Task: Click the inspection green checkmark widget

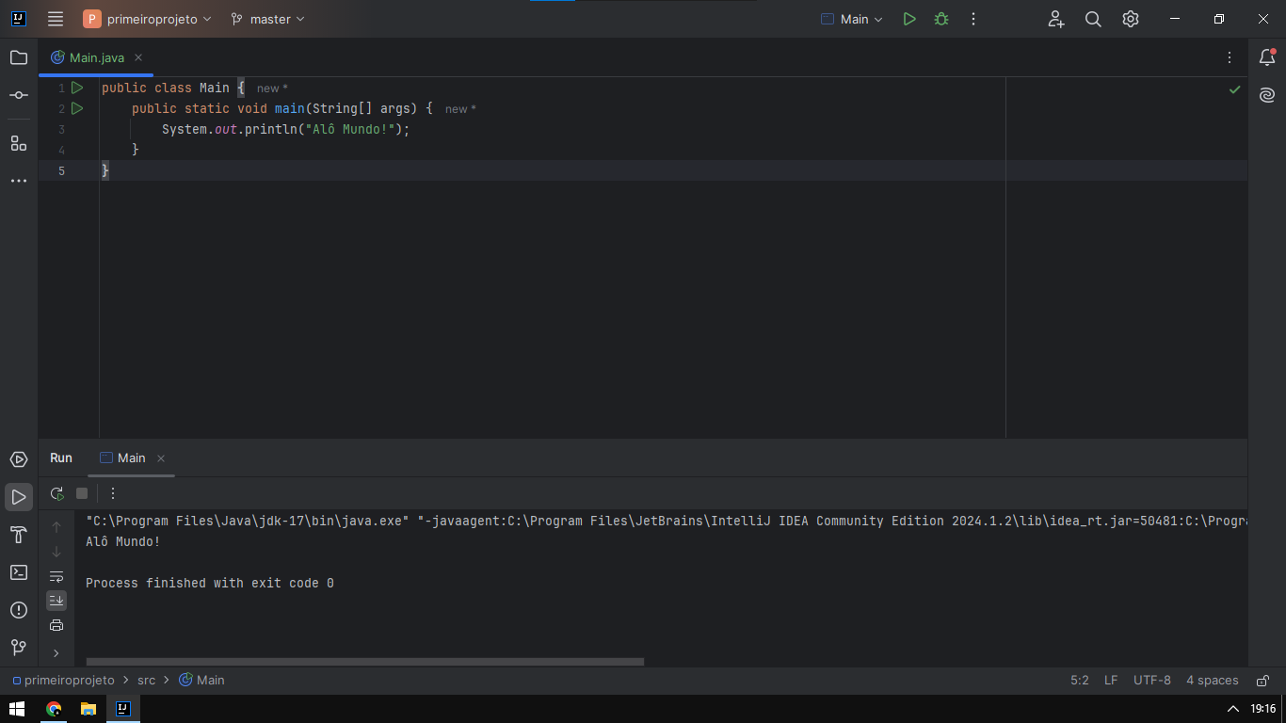Action: pyautogui.click(x=1235, y=89)
